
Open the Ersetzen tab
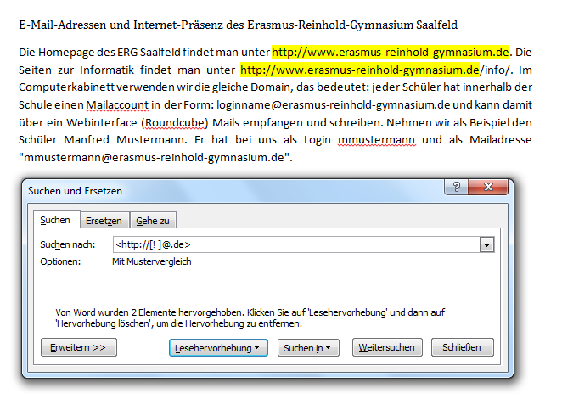[x=104, y=221]
